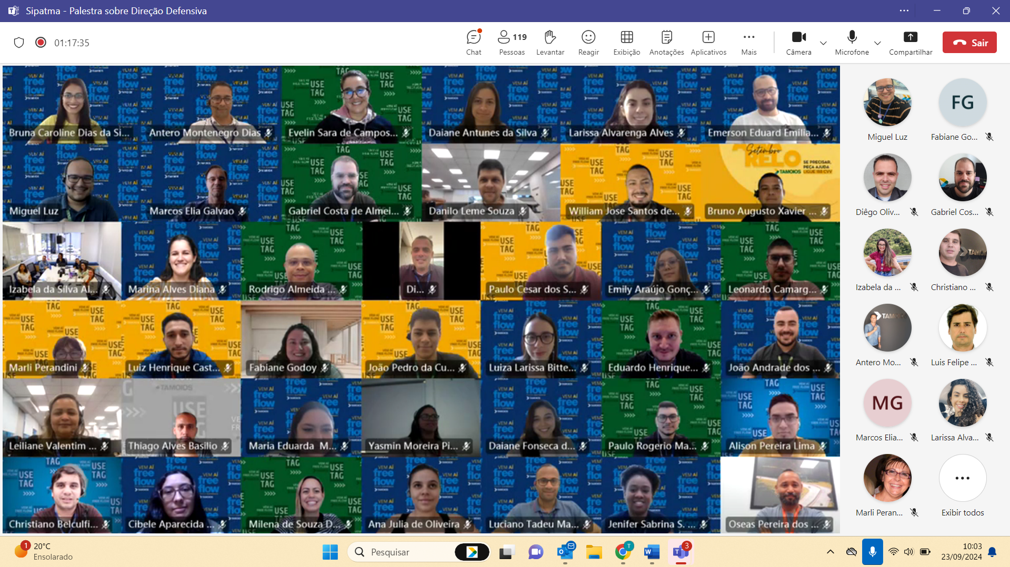The height and width of the screenshot is (567, 1010).
Task: Leave the meeting with Sair button
Action: [x=969, y=43]
